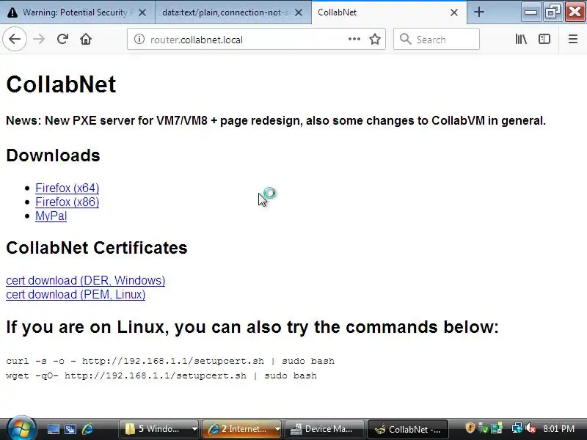The width and height of the screenshot is (587, 440).
Task: Click the colored-squares tray icon
Action: tap(497, 428)
